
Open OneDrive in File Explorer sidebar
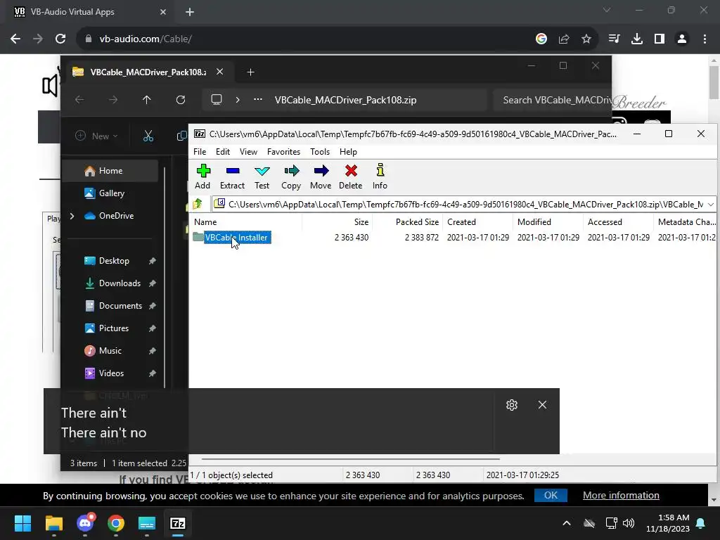click(x=110, y=216)
